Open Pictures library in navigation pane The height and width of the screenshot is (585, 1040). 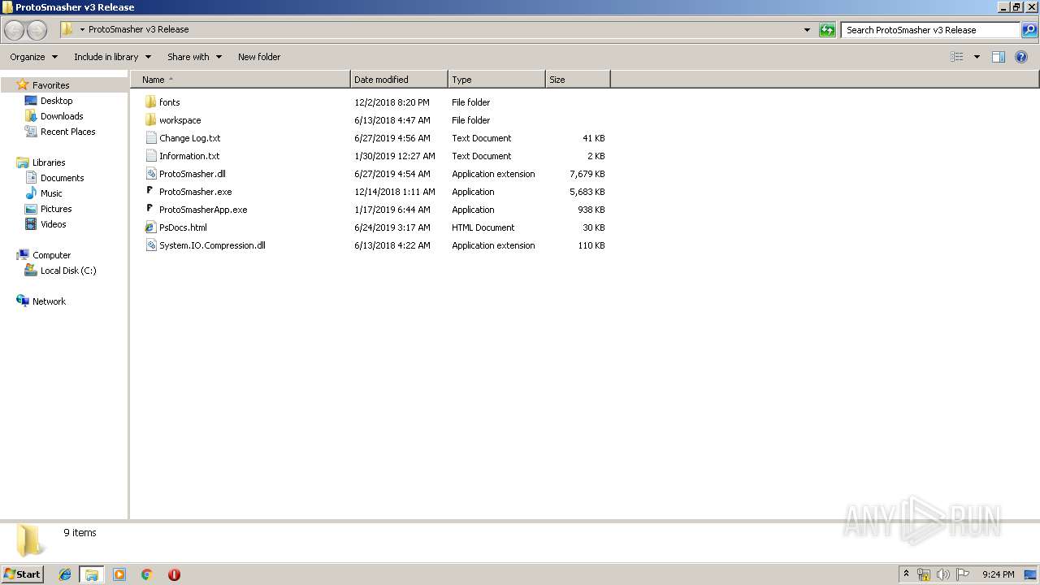56,209
